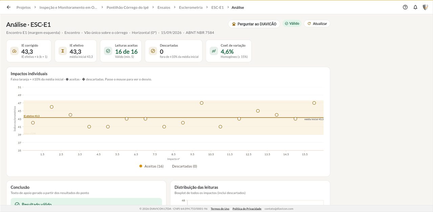The width and height of the screenshot is (433, 212).
Task: Click impact 3 data point at 44
Action: [70, 115]
